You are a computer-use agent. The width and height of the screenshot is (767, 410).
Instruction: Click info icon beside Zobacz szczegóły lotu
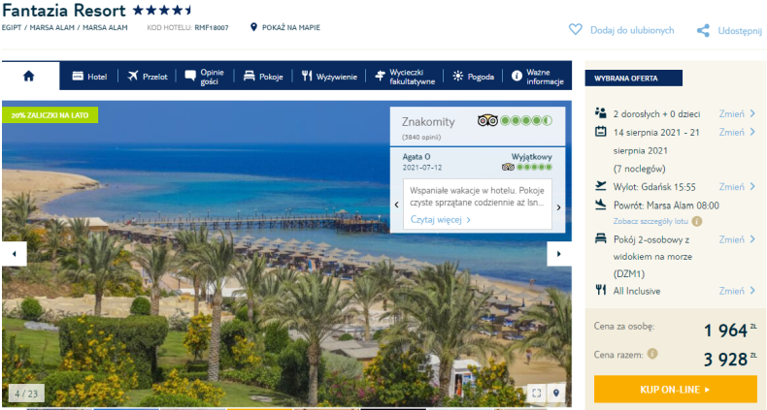(x=697, y=222)
